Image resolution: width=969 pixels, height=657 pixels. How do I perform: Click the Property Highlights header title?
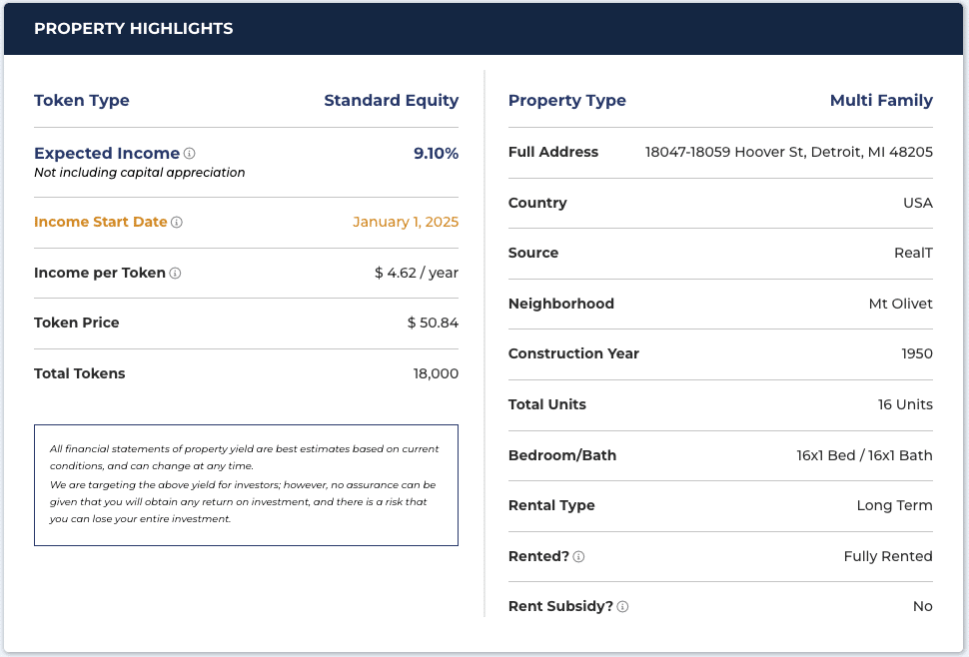[x=134, y=29]
